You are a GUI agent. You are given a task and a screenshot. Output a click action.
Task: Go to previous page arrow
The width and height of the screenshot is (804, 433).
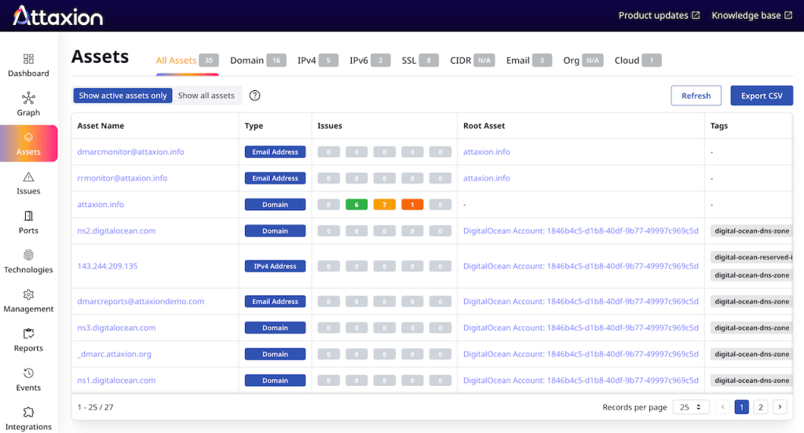point(722,407)
